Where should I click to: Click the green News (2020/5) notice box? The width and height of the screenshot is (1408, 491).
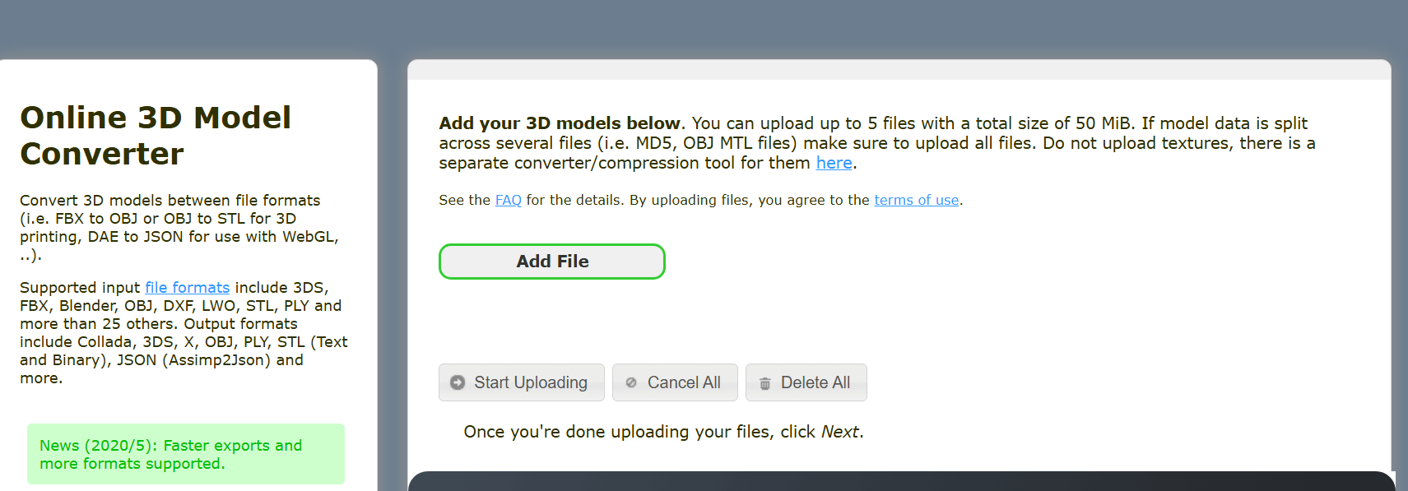click(x=185, y=454)
